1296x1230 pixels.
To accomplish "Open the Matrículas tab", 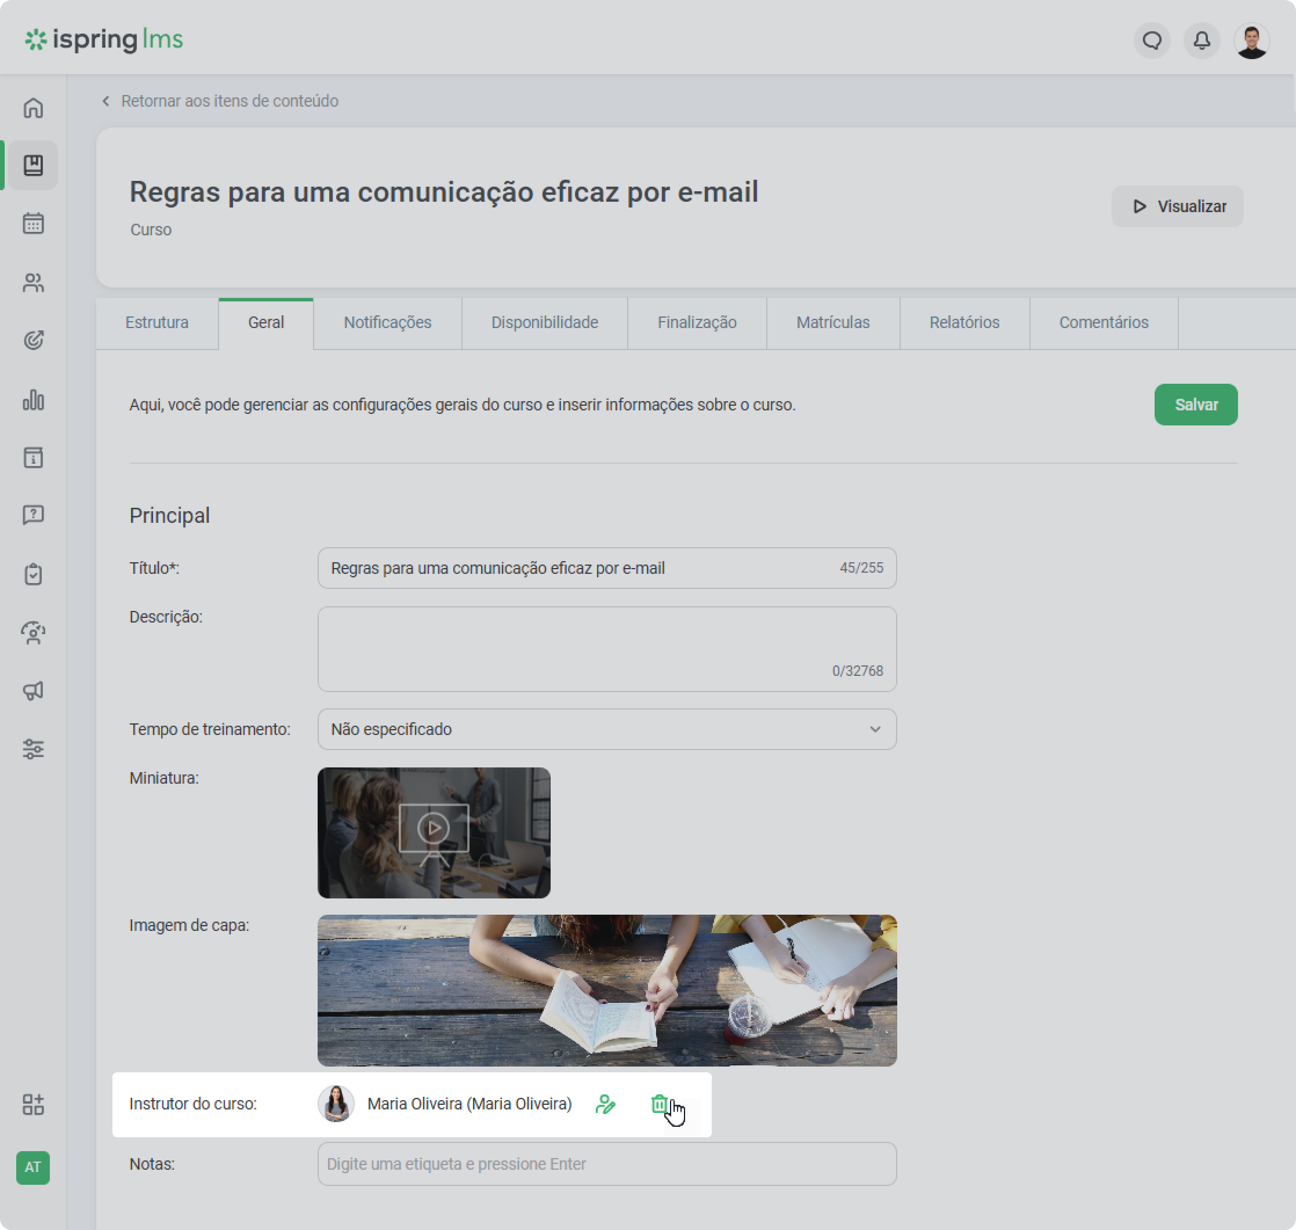I will (x=832, y=323).
